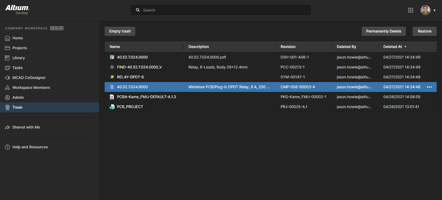442x200 pixels.
Task: Open the account dropdown next to the avatar
Action: (434, 10)
